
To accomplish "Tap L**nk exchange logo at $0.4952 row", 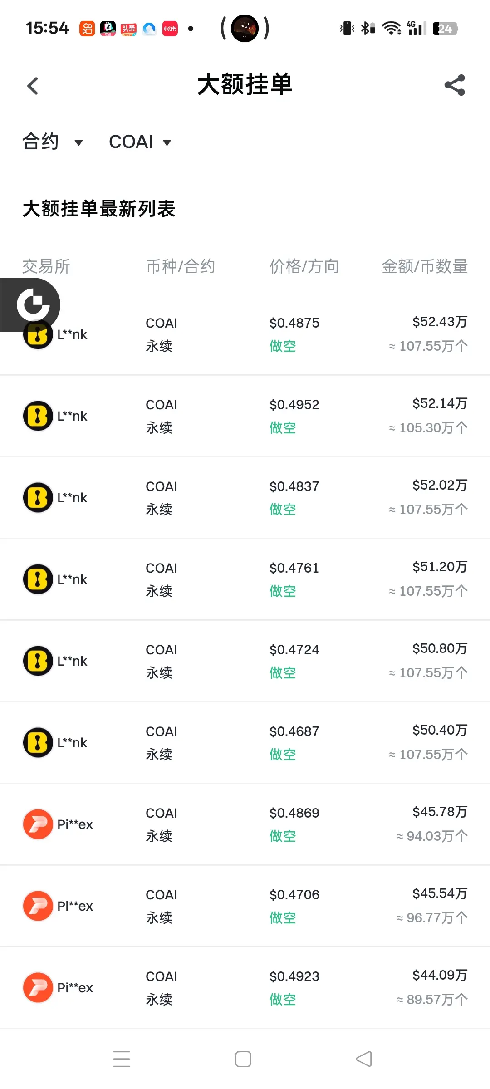I will point(38,416).
